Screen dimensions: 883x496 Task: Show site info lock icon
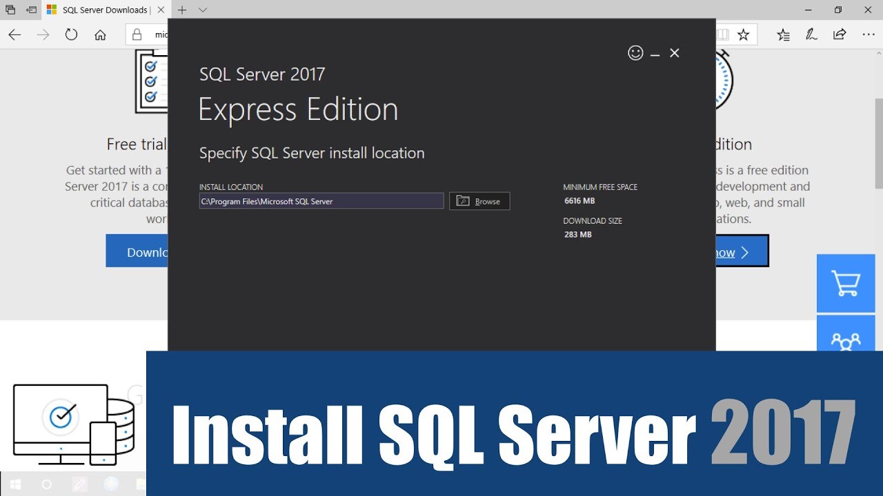tap(137, 35)
